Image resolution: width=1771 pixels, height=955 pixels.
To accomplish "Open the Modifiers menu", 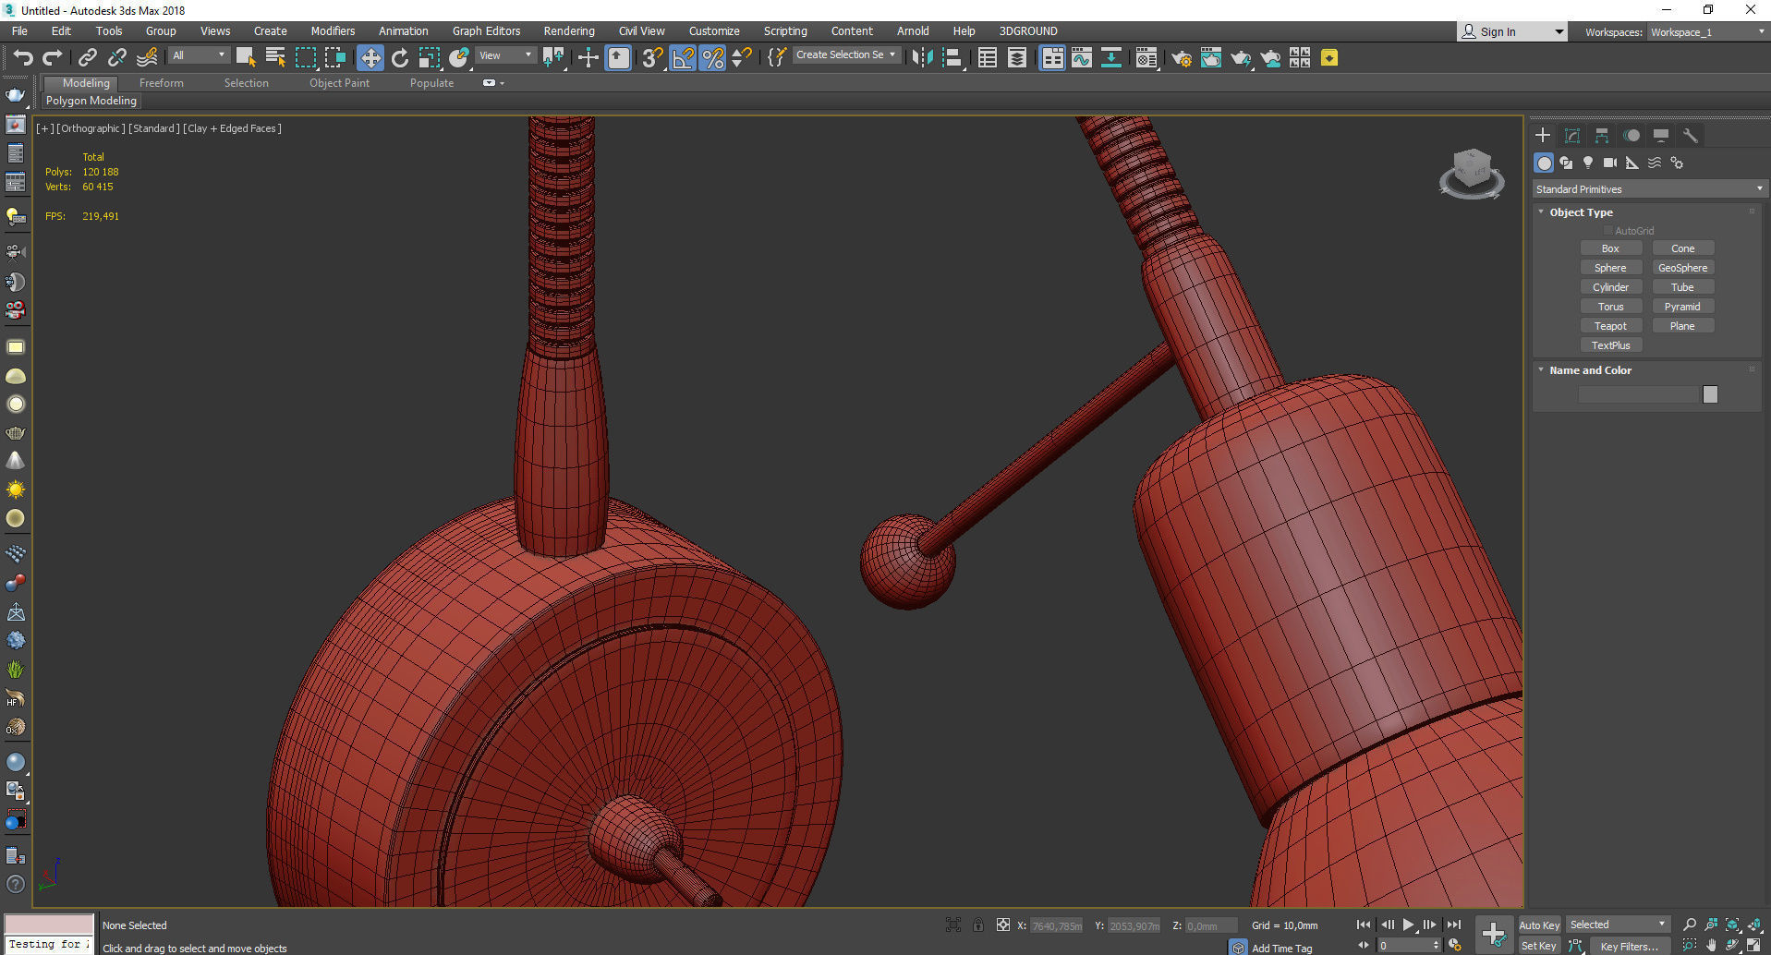I will [333, 30].
